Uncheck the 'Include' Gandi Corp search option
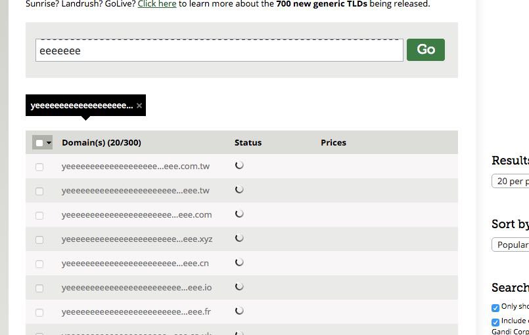The height and width of the screenshot is (335, 529). (x=495, y=322)
